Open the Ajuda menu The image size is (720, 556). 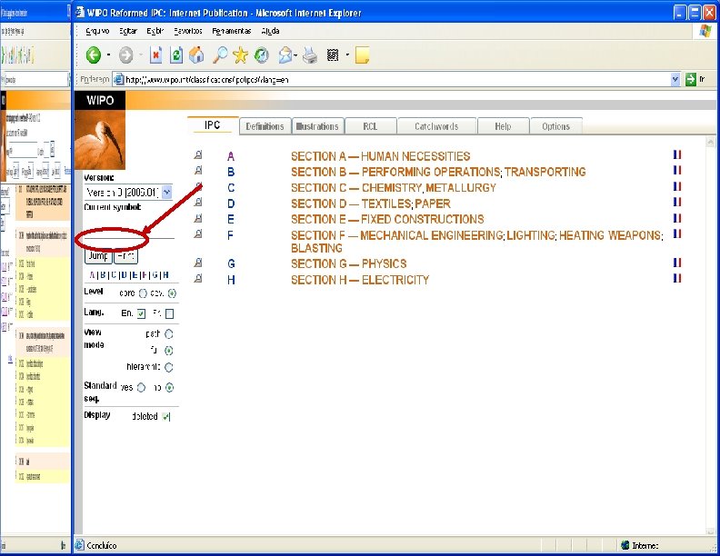coord(270,31)
